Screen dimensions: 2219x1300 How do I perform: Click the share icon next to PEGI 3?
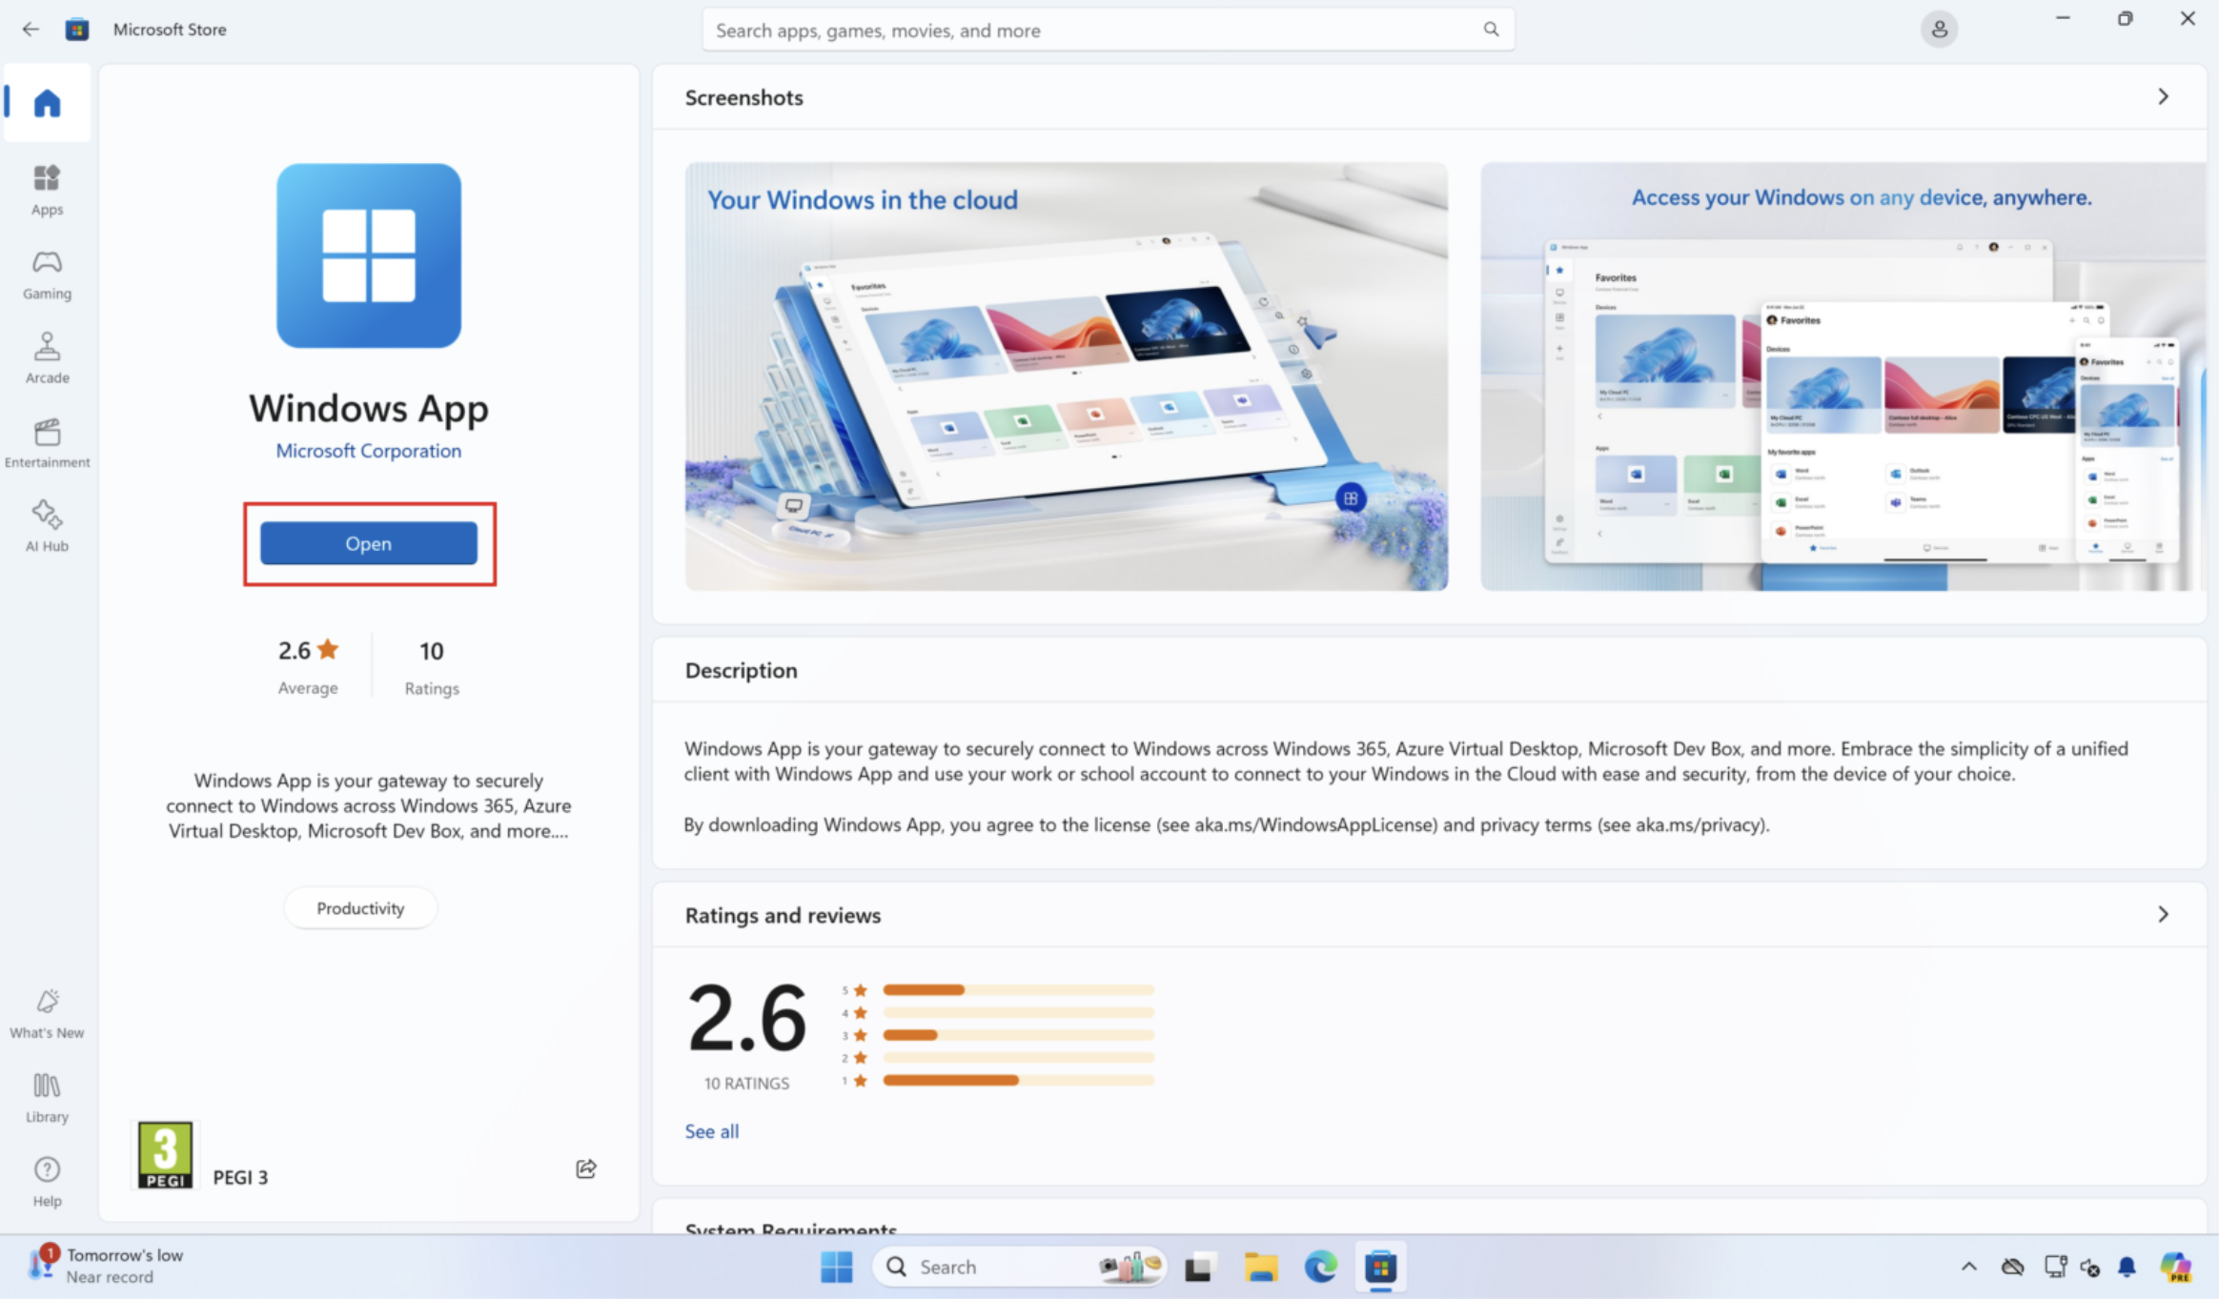[x=586, y=1168]
